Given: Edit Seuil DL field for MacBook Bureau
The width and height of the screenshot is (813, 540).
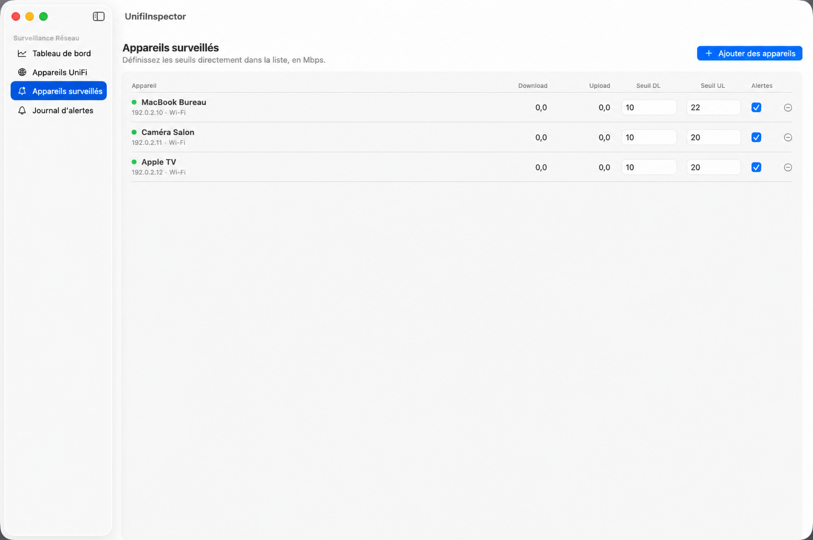Looking at the screenshot, I should click(649, 107).
